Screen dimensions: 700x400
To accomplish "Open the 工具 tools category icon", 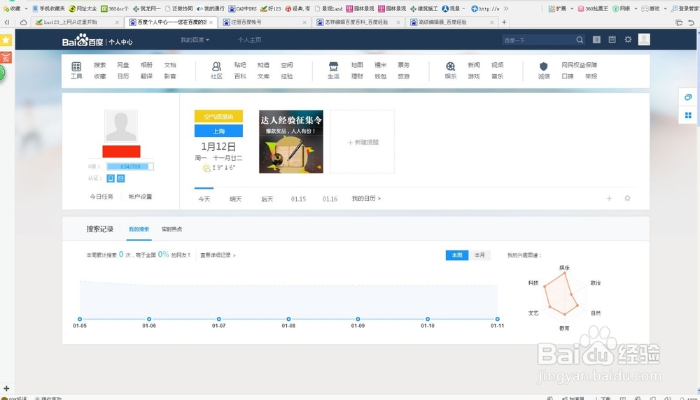I will pyautogui.click(x=76, y=67).
